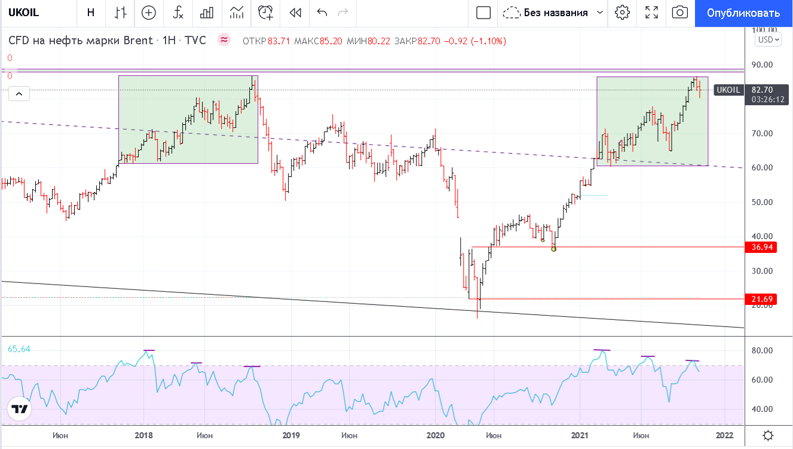Toggle the pink approximate-sign data badge
This screenshot has height=449, width=793.
pos(224,40)
